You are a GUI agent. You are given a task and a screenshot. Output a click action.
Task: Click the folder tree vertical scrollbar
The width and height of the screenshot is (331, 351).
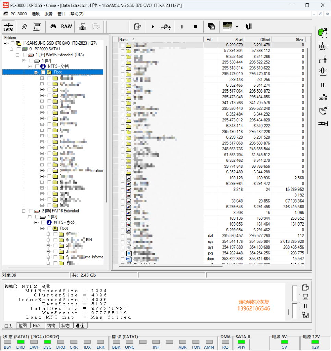[106, 124]
